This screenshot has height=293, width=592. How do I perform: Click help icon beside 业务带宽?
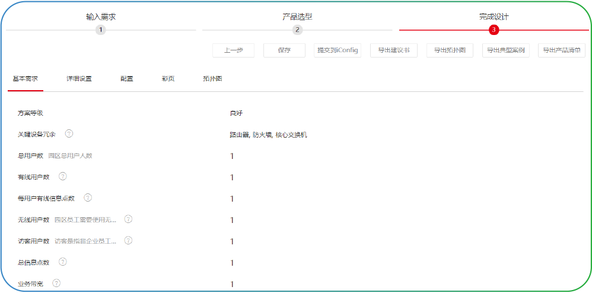[x=56, y=283]
